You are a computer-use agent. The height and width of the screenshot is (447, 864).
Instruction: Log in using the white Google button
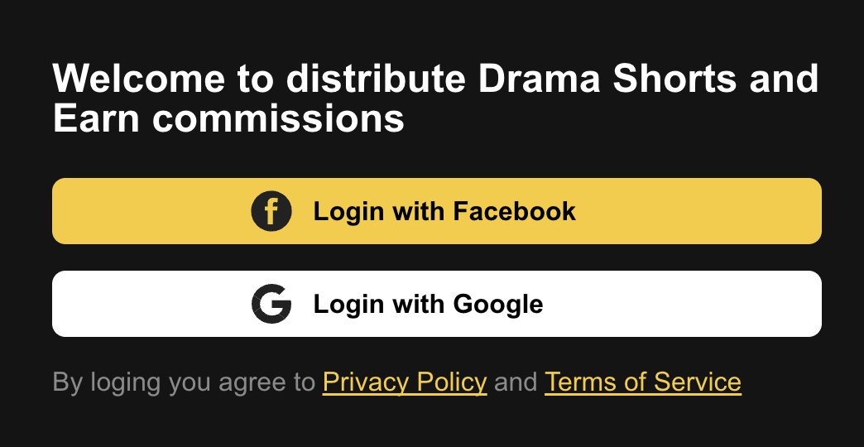[x=436, y=304]
